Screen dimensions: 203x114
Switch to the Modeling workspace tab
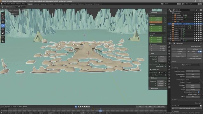coord(36,4)
